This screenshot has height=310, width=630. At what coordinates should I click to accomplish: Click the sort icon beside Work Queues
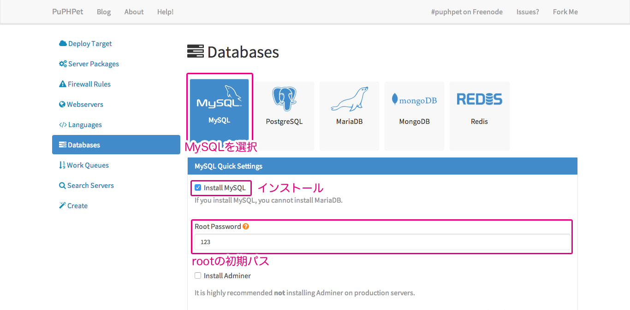tap(62, 165)
